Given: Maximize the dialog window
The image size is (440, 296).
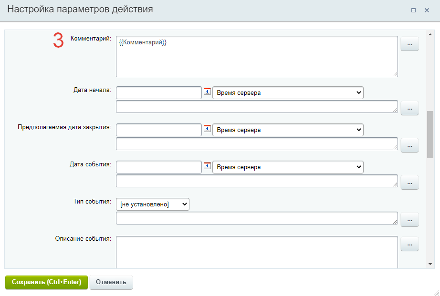Looking at the screenshot, I should tap(414, 10).
